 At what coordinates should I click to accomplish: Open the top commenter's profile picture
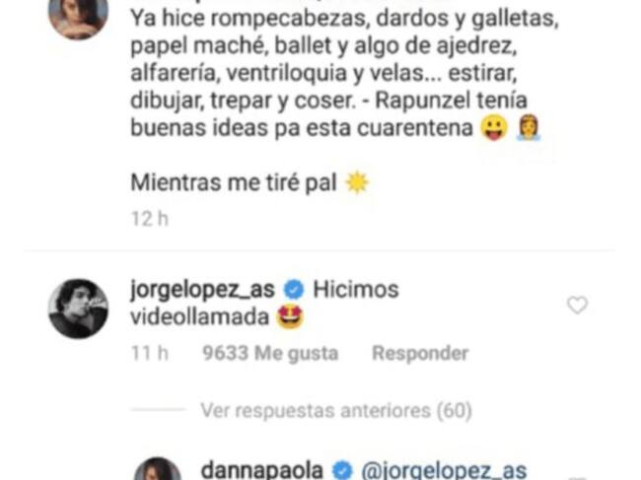pos(79,17)
